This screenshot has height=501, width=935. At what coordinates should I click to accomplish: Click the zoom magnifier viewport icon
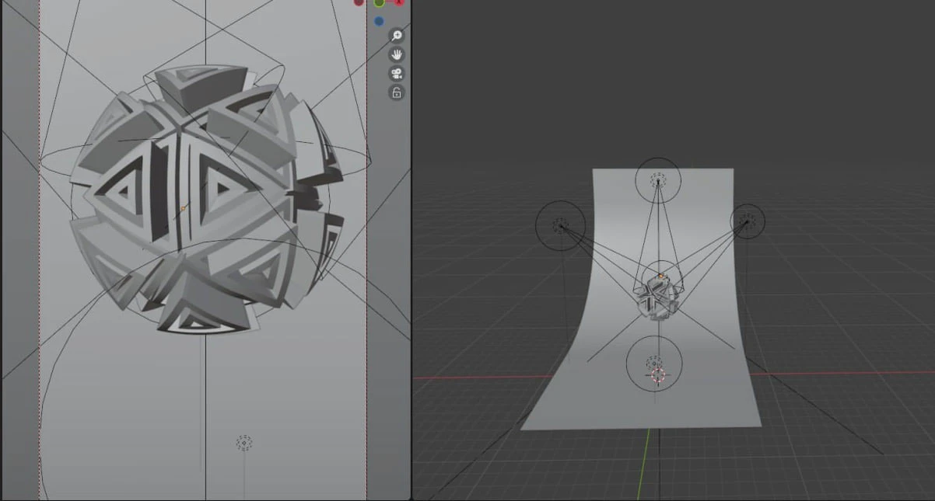click(x=397, y=36)
